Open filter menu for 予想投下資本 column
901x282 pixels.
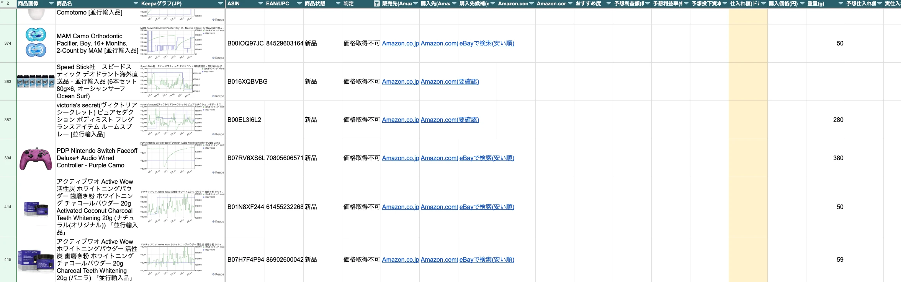click(x=725, y=4)
